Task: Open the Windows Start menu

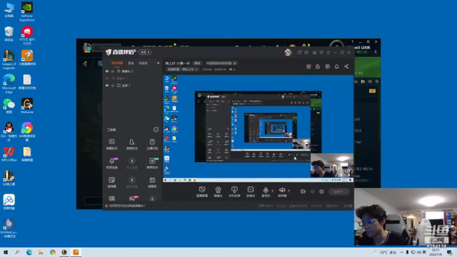Action: (6, 252)
